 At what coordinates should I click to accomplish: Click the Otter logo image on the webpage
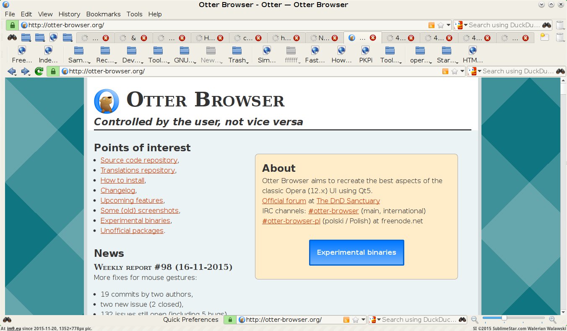click(x=107, y=101)
